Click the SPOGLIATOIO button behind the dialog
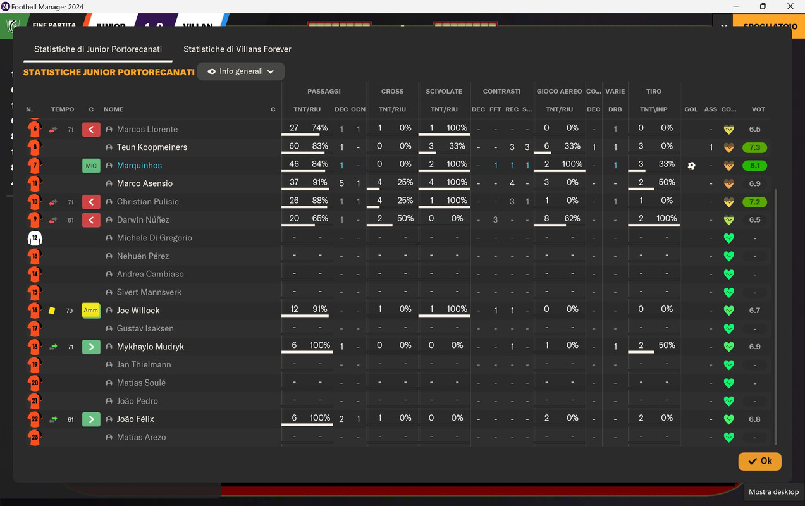This screenshot has width=805, height=506. coord(769,27)
